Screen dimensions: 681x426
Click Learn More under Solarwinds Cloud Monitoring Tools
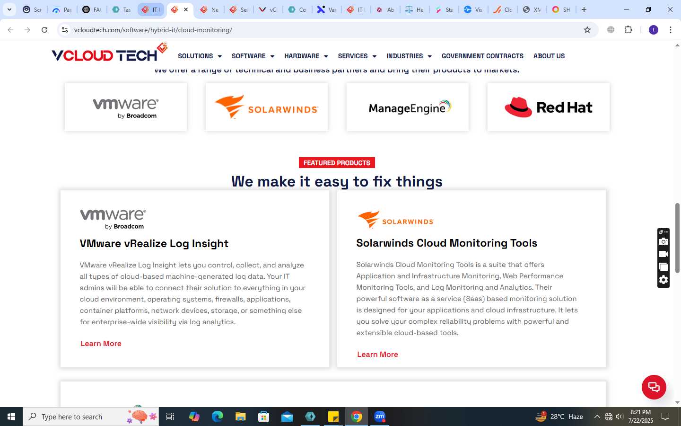[x=377, y=355]
